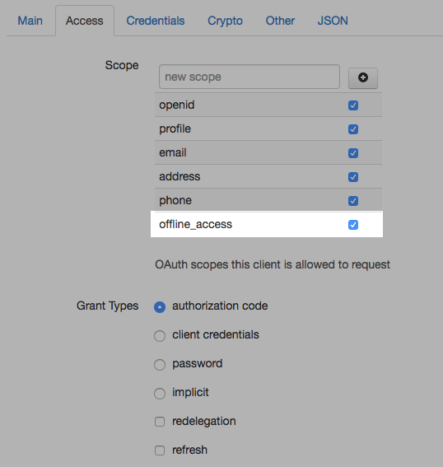This screenshot has height=467, width=443.
Task: Go to the Crypto tab
Action: tap(225, 21)
